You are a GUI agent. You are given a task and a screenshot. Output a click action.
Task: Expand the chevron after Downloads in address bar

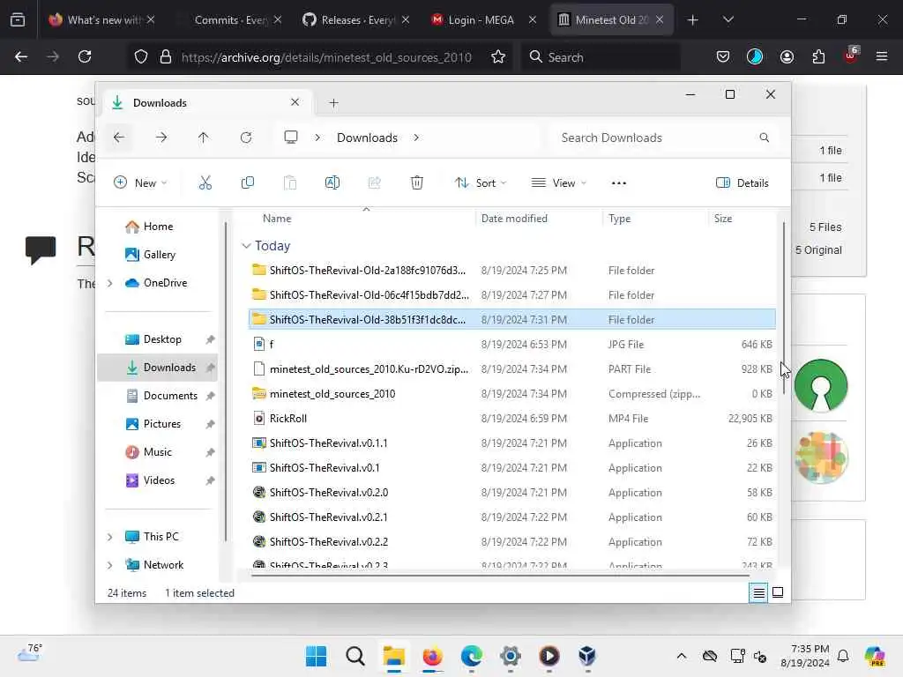click(x=416, y=138)
